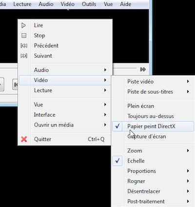Viewport: 195px width, 207px height.
Task: Open Outils in the menu bar
Action: click(x=89, y=4)
